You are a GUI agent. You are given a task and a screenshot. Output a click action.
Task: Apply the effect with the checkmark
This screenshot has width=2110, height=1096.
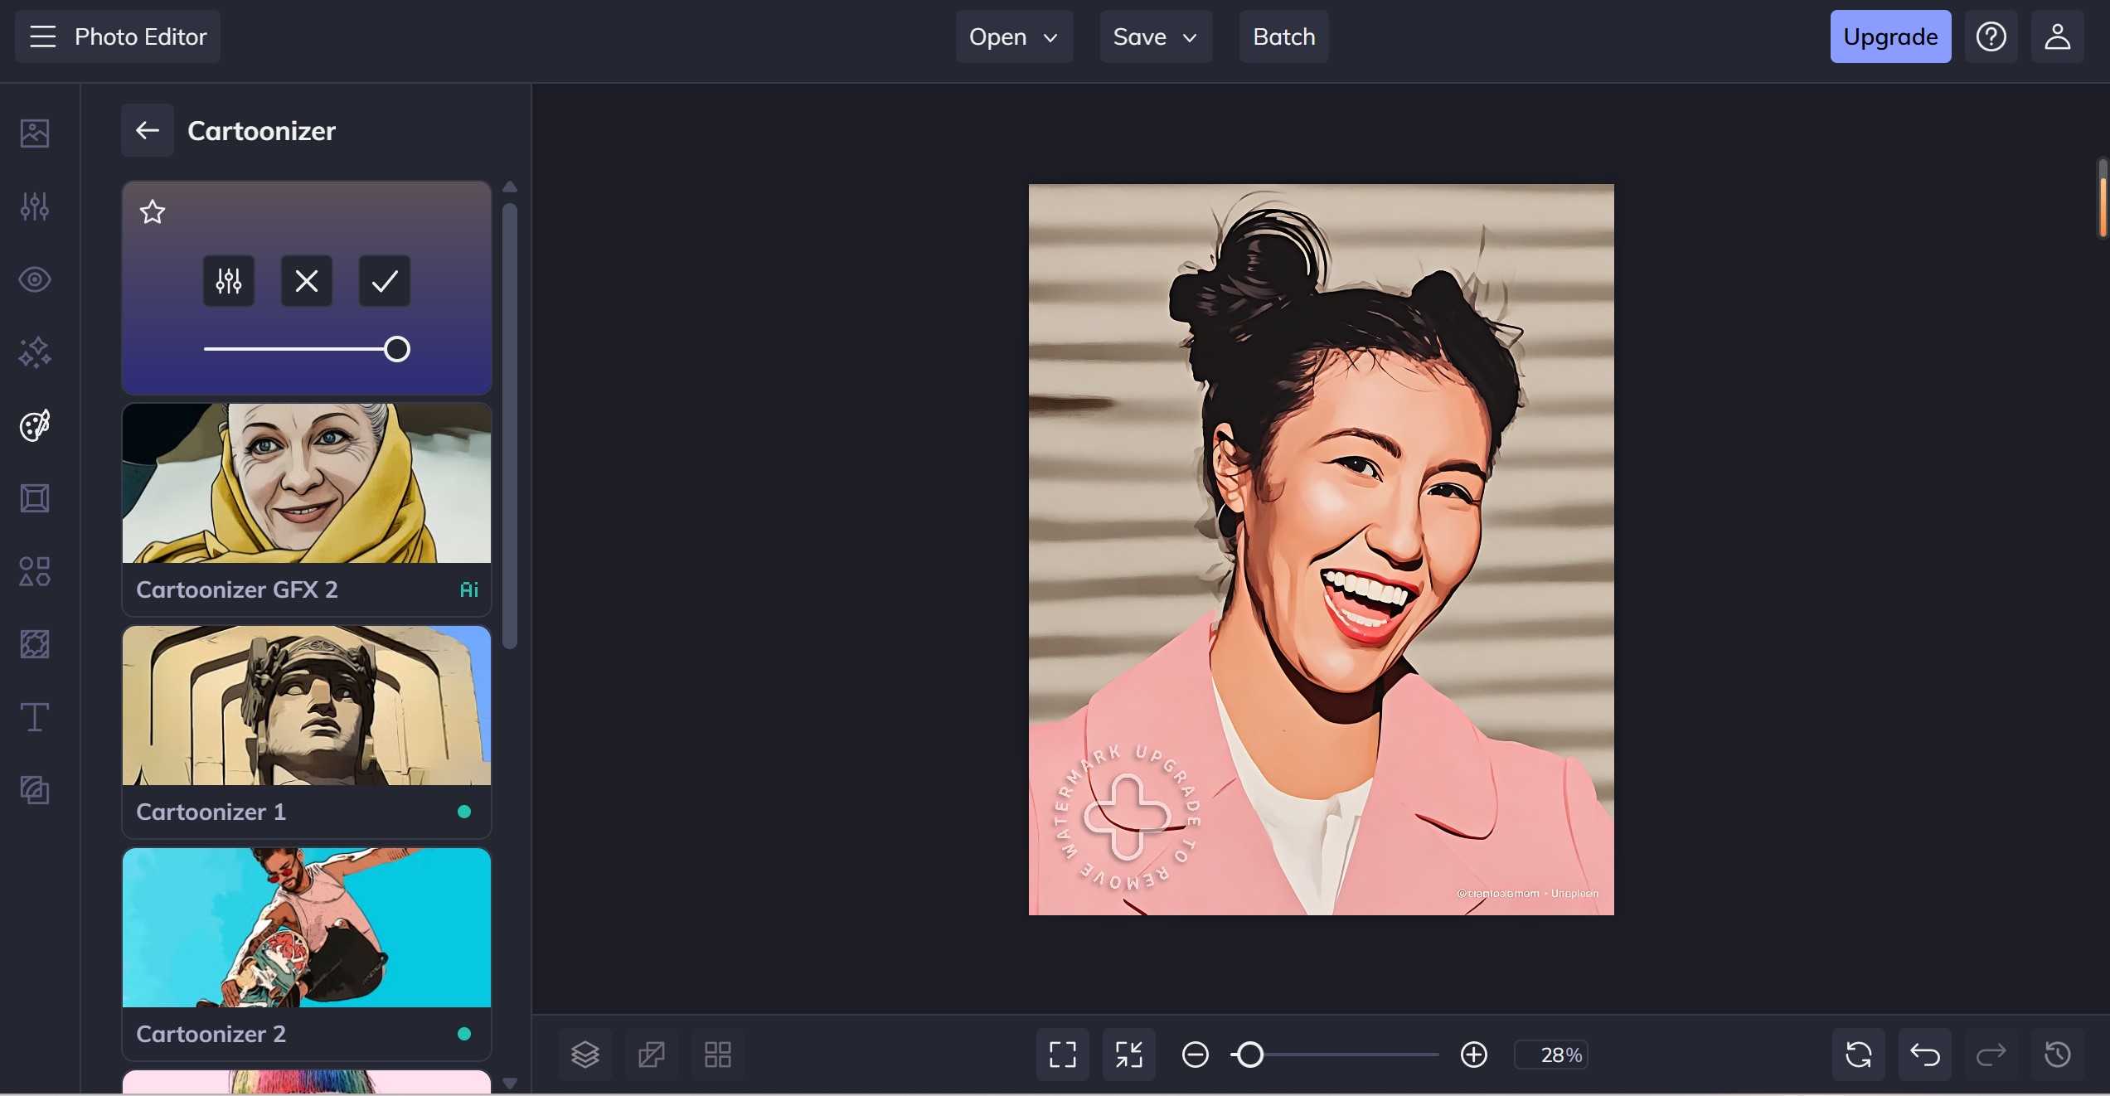click(385, 281)
